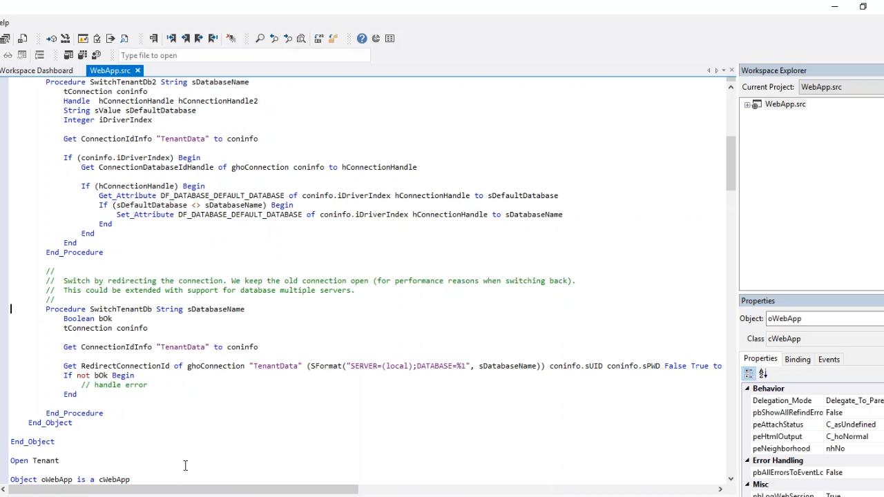Click the magnifier Find icon in toolbar
884x497 pixels.
point(260,39)
